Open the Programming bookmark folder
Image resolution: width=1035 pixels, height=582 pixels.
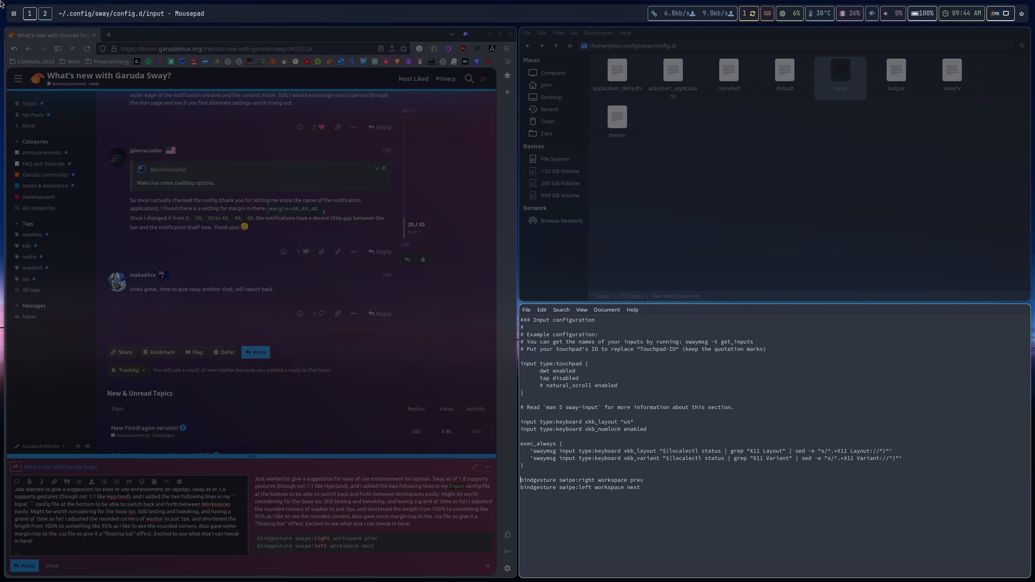pos(107,61)
